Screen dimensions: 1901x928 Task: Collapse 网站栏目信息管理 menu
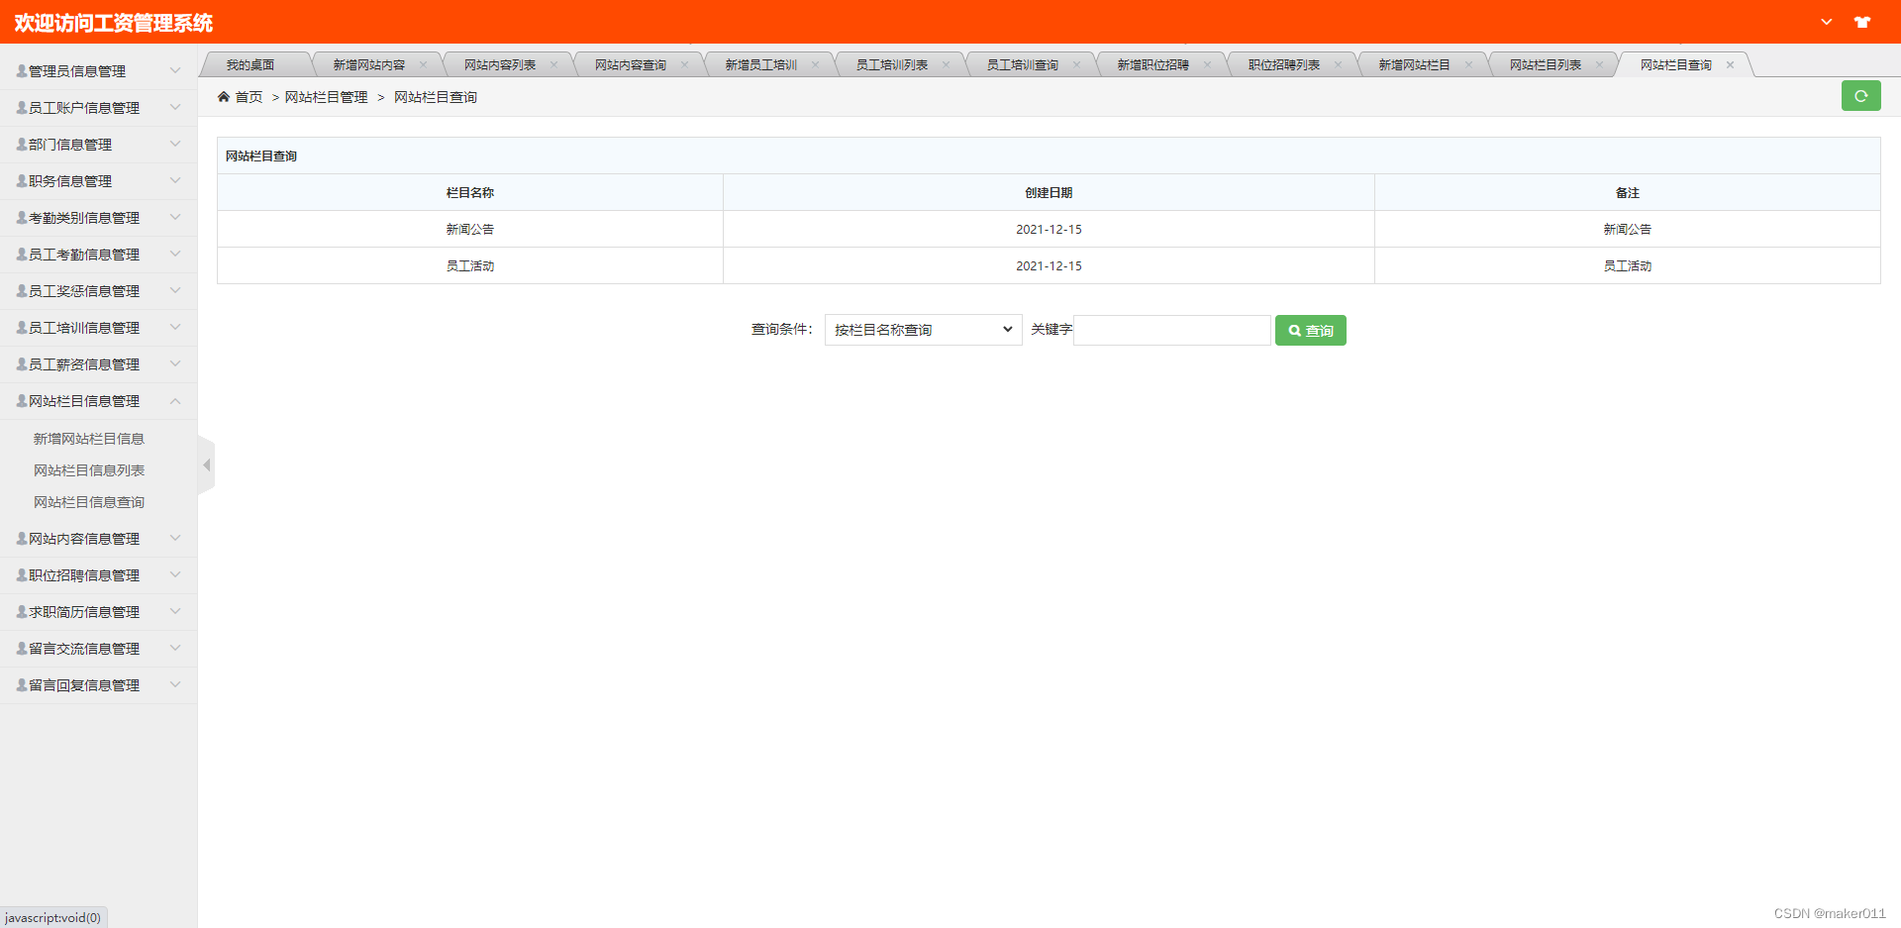click(98, 401)
